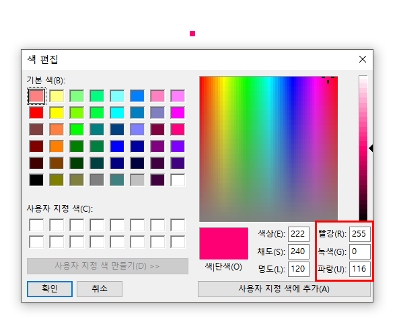Select the light salmon basic color swatch
Image resolution: width=399 pixels, height=318 pixels.
[36, 96]
